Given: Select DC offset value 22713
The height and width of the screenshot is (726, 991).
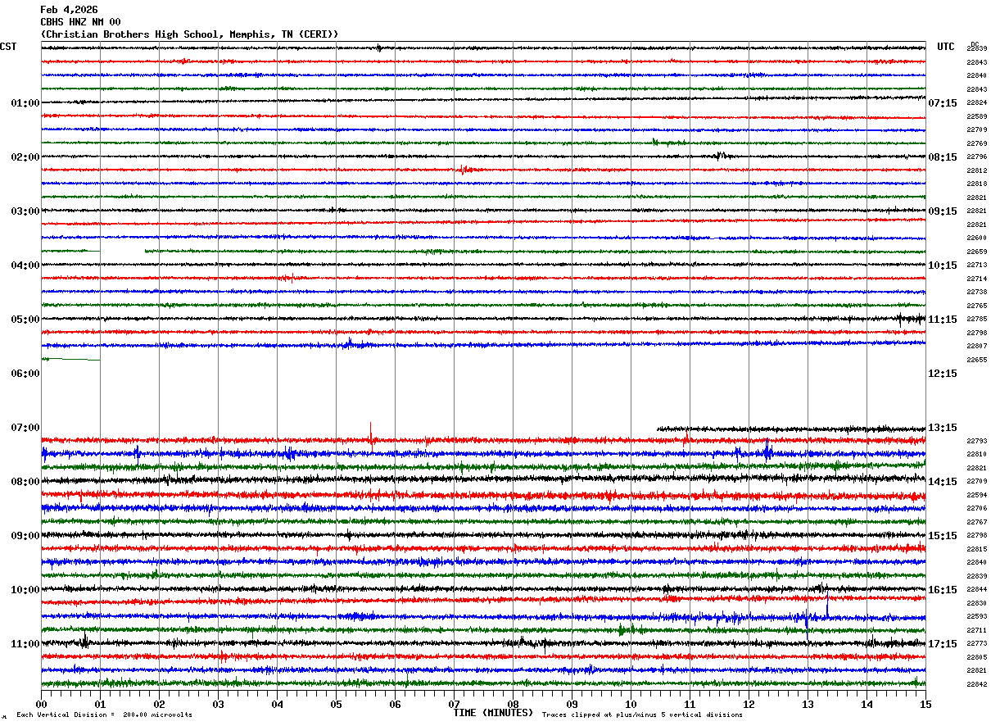Looking at the screenshot, I should (977, 265).
